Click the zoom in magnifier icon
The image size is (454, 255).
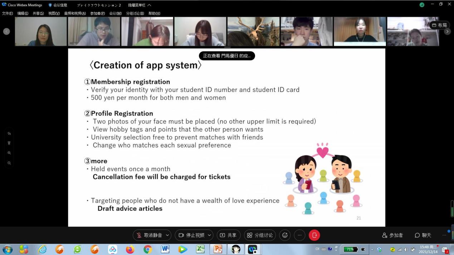(x=9, y=153)
